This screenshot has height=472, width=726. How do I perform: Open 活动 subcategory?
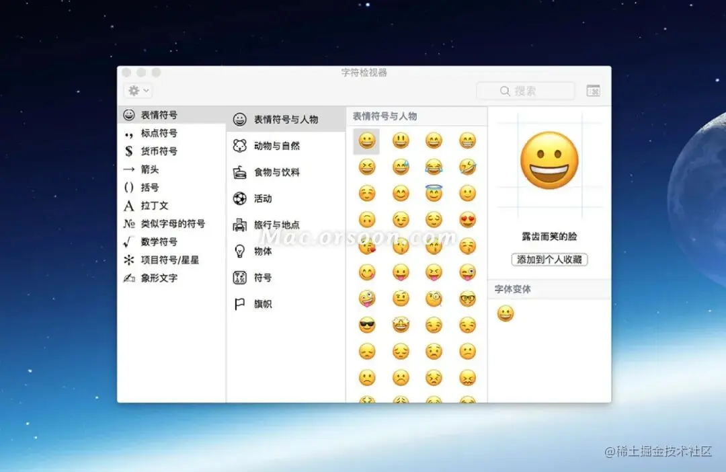[x=286, y=199]
